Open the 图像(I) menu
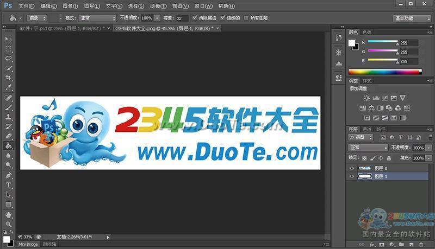435x249 pixels. (x=70, y=6)
